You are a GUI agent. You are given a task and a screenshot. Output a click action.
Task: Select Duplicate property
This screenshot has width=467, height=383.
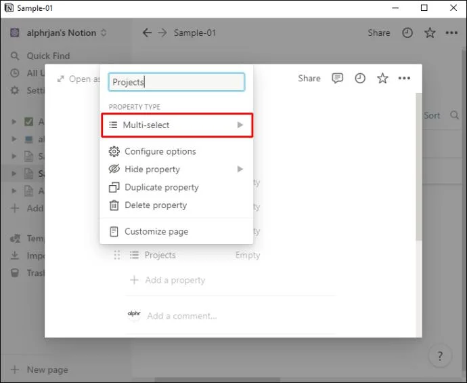click(177, 187)
